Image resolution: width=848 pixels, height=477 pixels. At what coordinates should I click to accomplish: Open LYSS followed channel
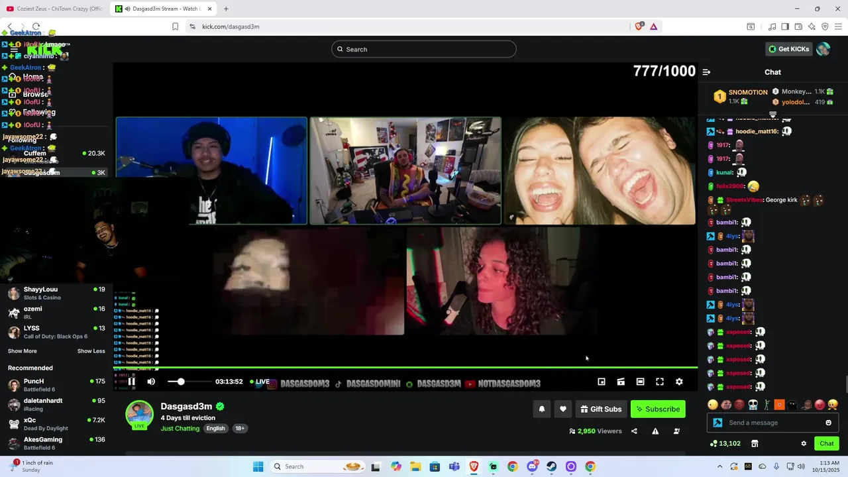pyautogui.click(x=56, y=332)
